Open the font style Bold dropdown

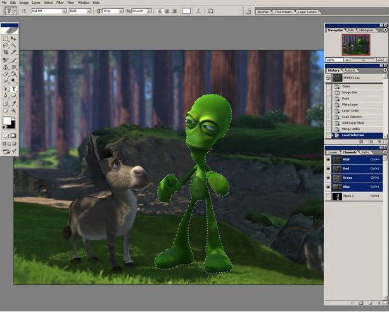click(x=89, y=11)
